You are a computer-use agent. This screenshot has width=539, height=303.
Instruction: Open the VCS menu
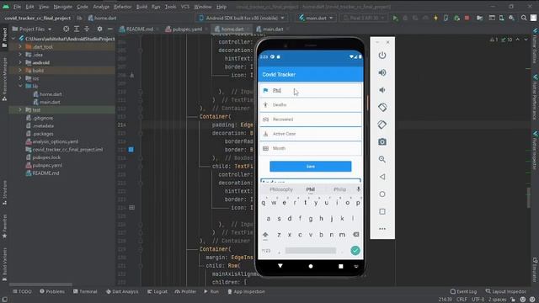(x=185, y=7)
